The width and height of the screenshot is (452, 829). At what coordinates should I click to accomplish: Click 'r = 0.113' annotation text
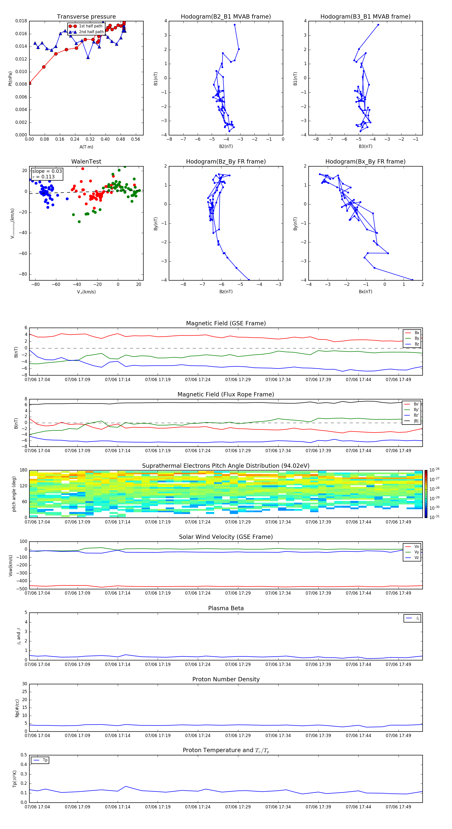pos(43,177)
